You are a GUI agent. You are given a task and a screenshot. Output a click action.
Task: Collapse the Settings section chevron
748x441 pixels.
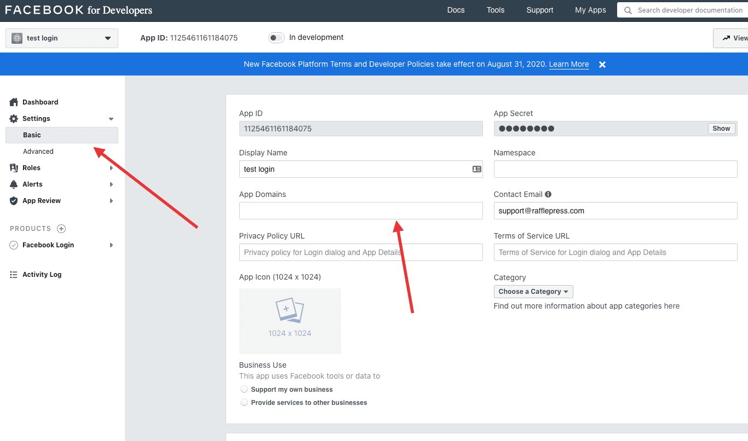pos(111,118)
